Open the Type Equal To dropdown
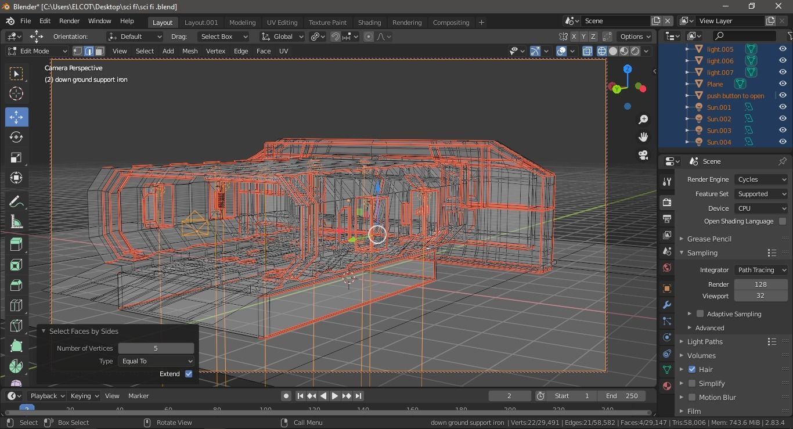Screen dimensions: 793x429 [156, 361]
